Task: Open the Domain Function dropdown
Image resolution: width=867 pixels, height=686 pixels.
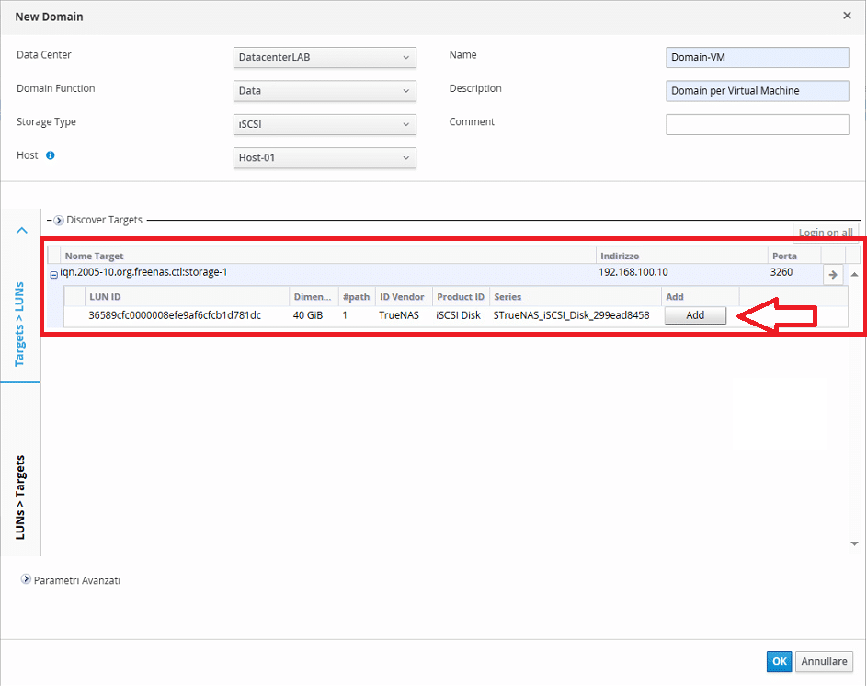Action: click(x=325, y=91)
